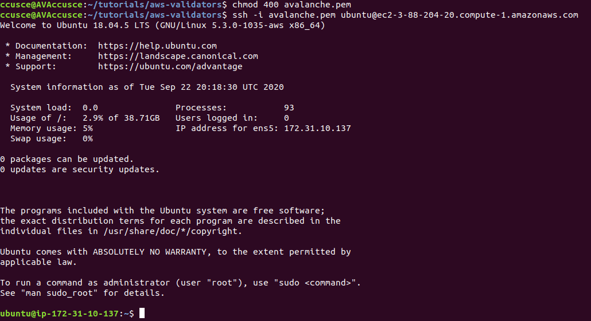Click the Memory usage 5% entry
The image size is (591, 321).
(52, 128)
